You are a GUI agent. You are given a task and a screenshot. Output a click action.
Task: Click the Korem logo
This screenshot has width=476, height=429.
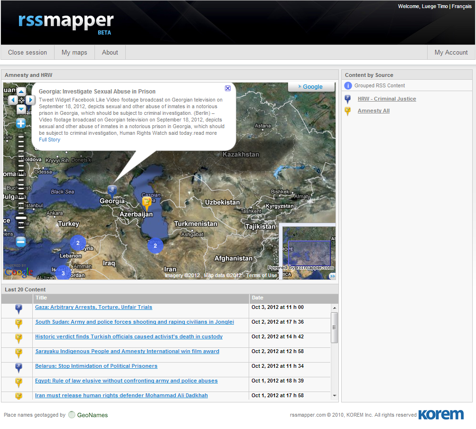441,414
